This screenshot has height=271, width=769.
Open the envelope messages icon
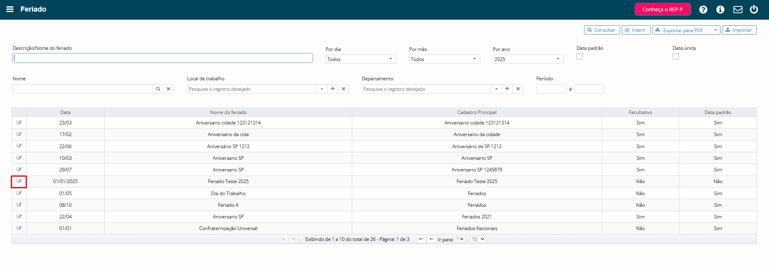point(738,10)
